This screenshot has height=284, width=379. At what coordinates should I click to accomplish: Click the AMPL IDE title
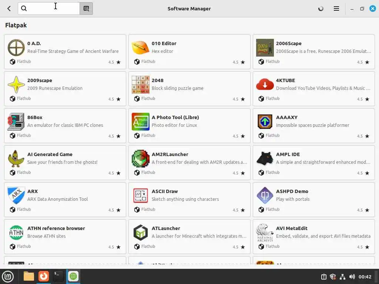pyautogui.click(x=288, y=154)
